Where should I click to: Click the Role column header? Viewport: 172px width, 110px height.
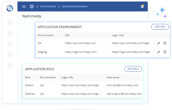tap(28, 77)
